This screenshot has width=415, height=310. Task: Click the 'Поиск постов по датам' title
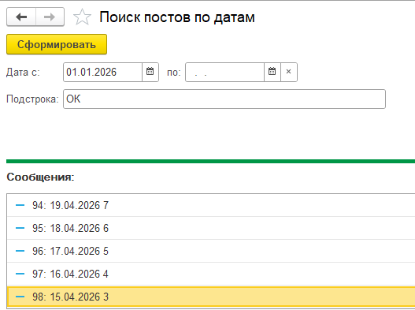click(x=177, y=17)
